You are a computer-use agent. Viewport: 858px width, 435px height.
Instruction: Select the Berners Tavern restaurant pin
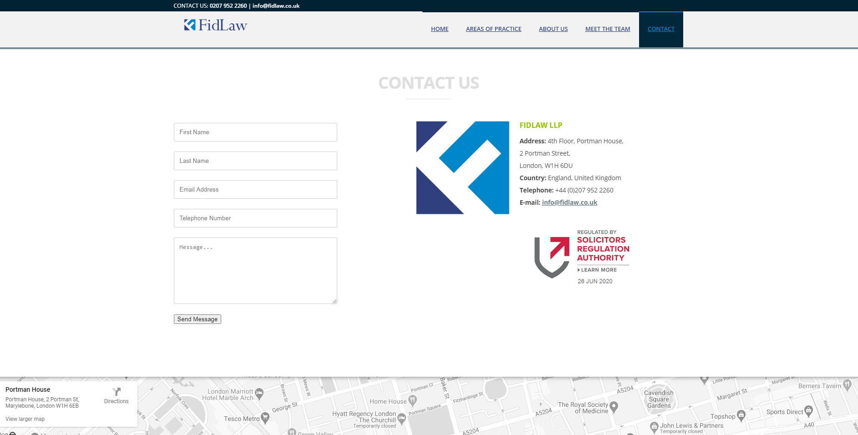(x=847, y=385)
